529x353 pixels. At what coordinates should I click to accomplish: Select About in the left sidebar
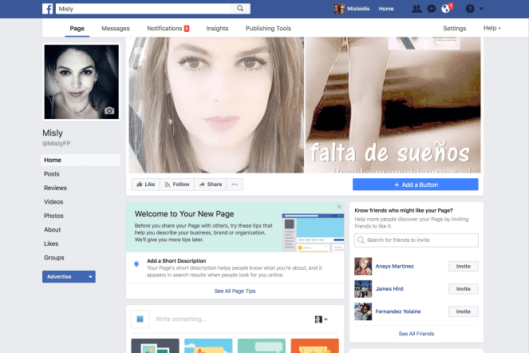click(x=53, y=230)
